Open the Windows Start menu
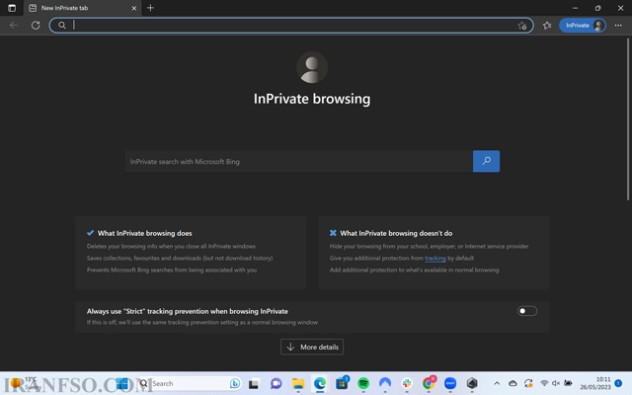 pos(122,383)
